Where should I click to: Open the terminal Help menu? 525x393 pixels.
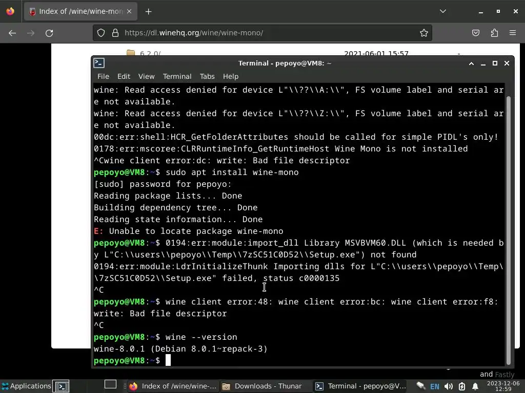(231, 77)
